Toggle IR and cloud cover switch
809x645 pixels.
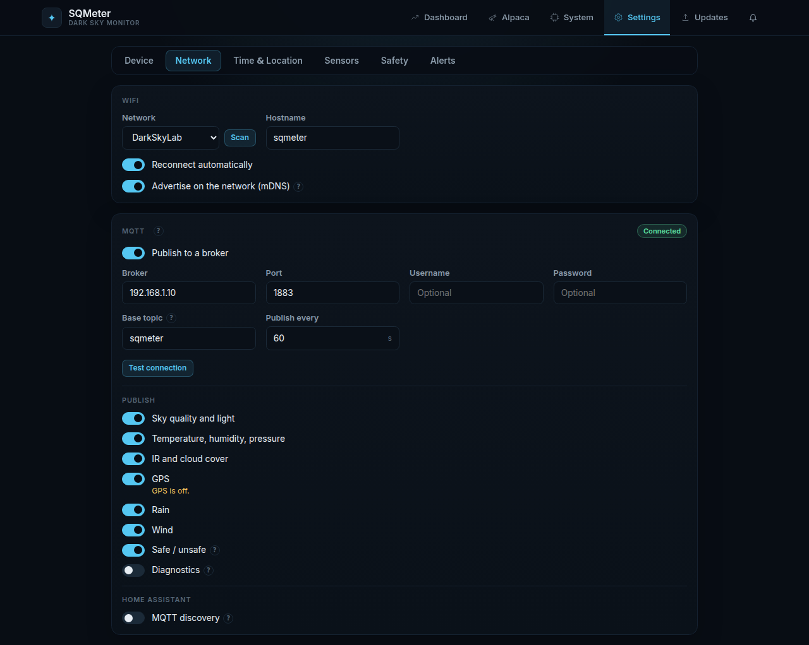click(x=133, y=459)
